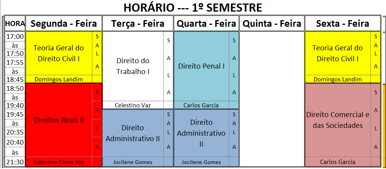Viewport: 386px width, 169px height.
Task: Click the Direito do Trabalho I cell
Action: 133,66
